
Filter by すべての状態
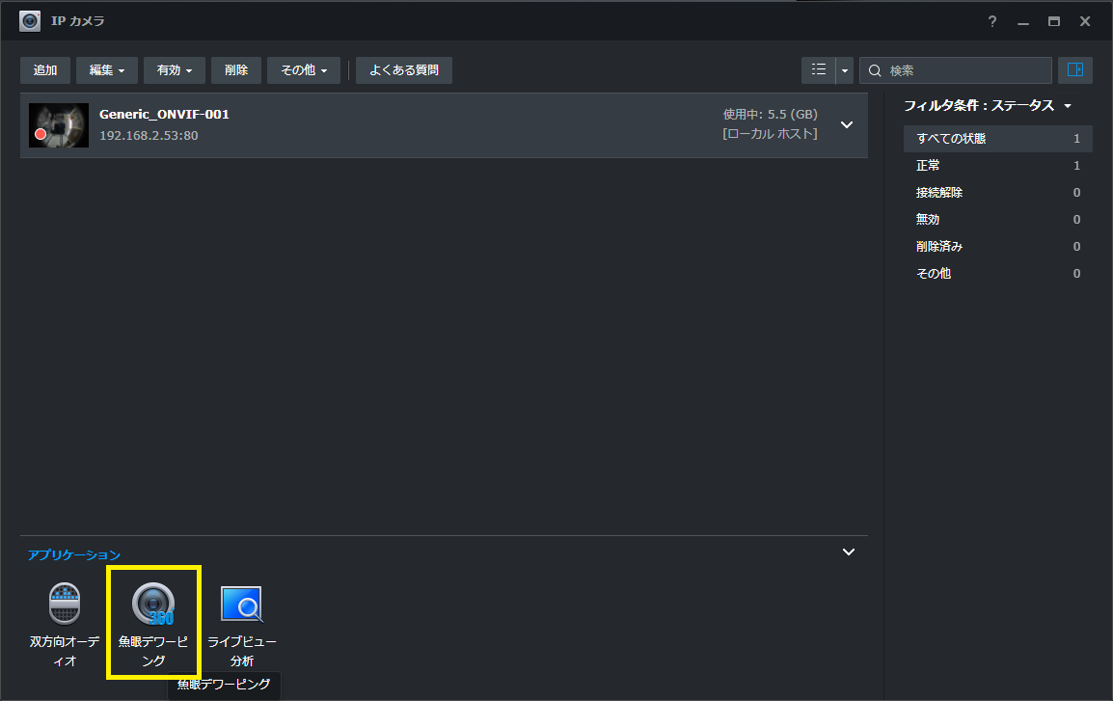(997, 138)
